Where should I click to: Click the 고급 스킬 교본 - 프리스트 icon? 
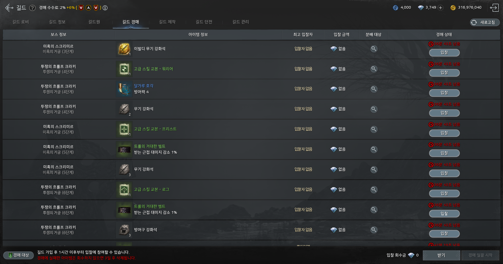(124, 129)
